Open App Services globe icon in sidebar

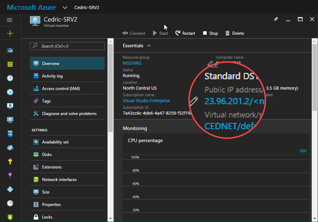click(10, 92)
